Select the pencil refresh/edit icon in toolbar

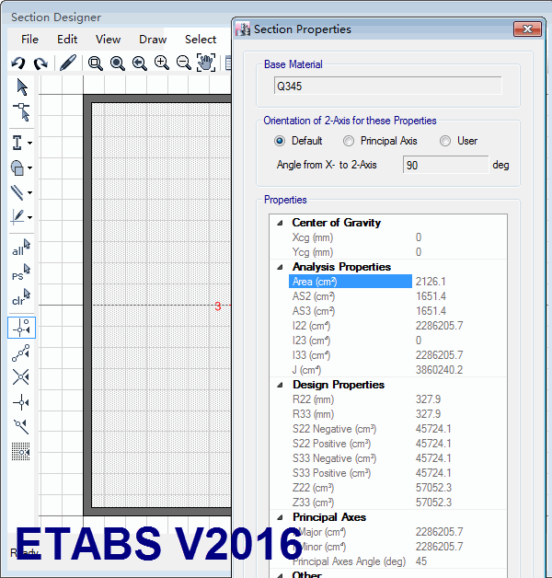(x=68, y=63)
